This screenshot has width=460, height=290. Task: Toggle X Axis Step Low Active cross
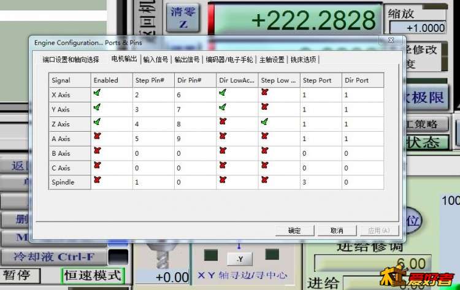click(x=264, y=93)
